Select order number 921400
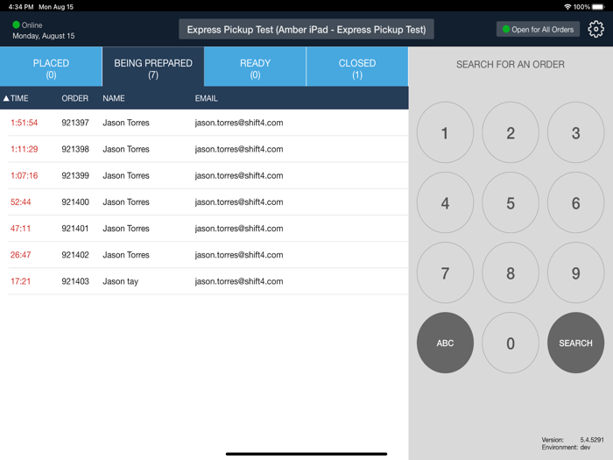 75,202
